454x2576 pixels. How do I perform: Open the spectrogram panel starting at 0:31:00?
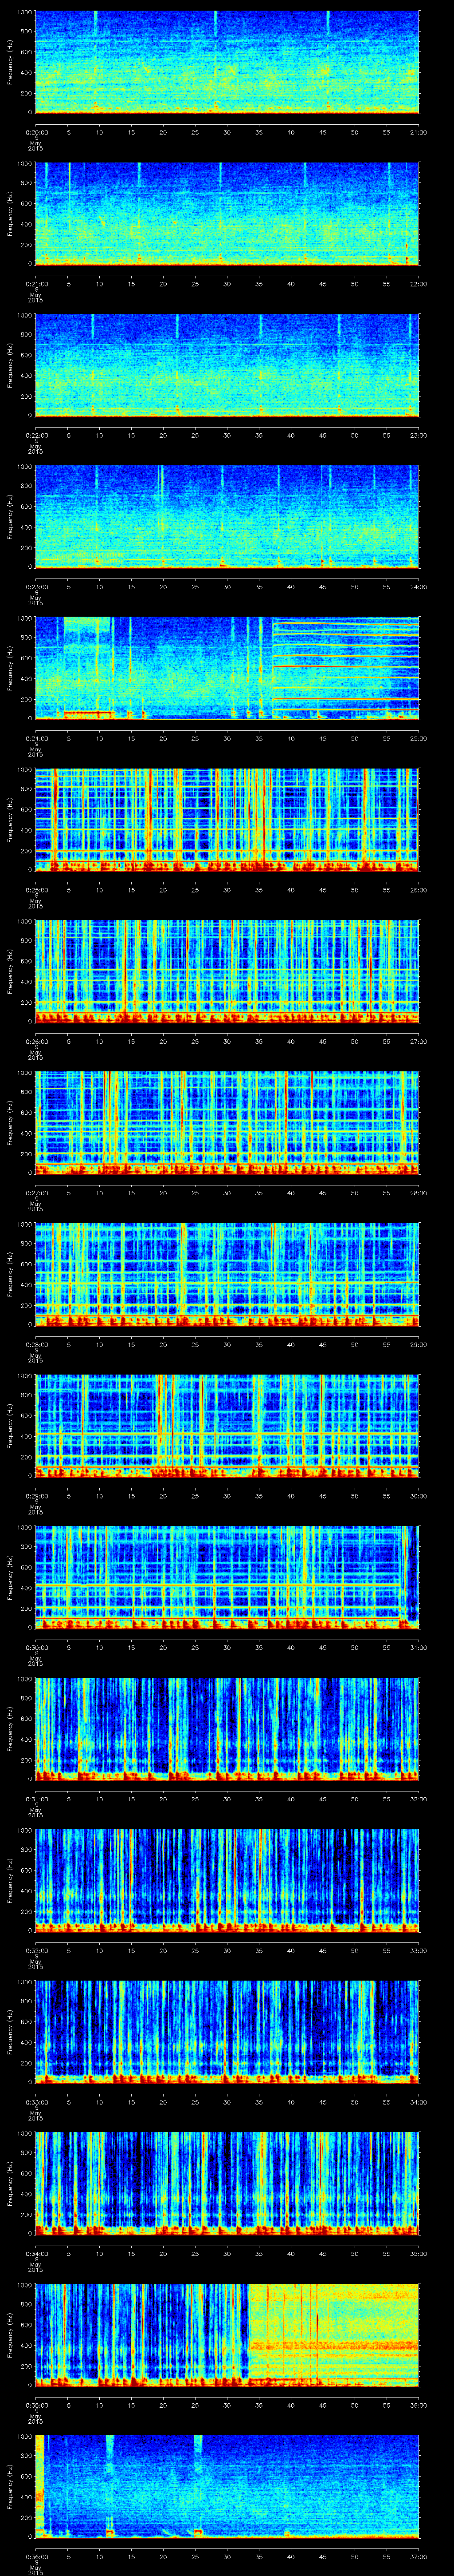click(x=227, y=1729)
